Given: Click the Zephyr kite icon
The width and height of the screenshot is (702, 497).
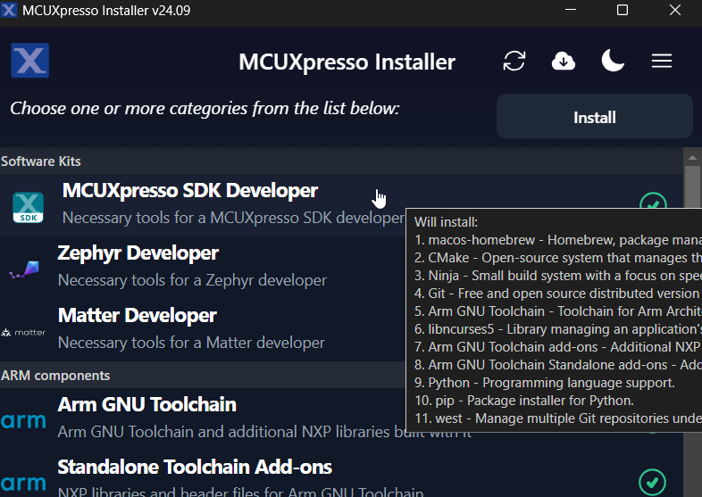Looking at the screenshot, I should tap(25, 269).
